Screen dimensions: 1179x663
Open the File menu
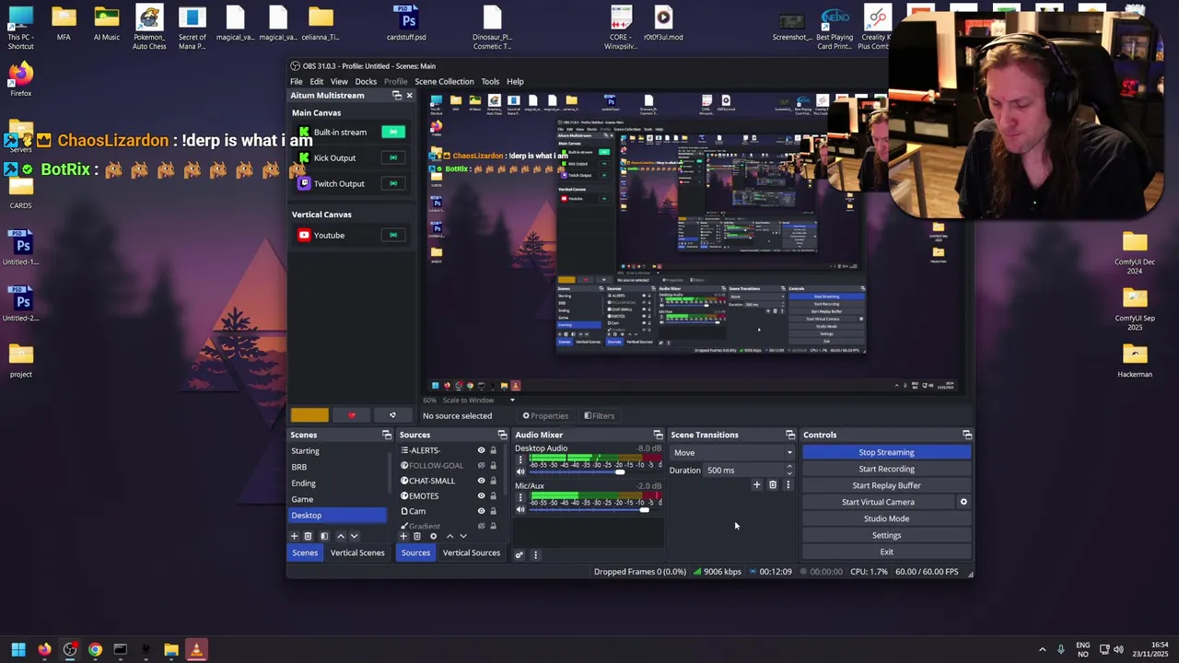297,81
